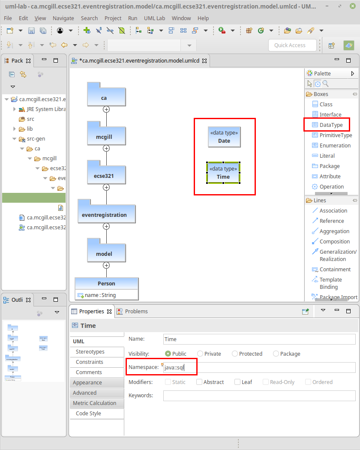Viewport: 360px width, 450px height.
Task: Open the Metric Calculation properties category
Action: click(97, 403)
